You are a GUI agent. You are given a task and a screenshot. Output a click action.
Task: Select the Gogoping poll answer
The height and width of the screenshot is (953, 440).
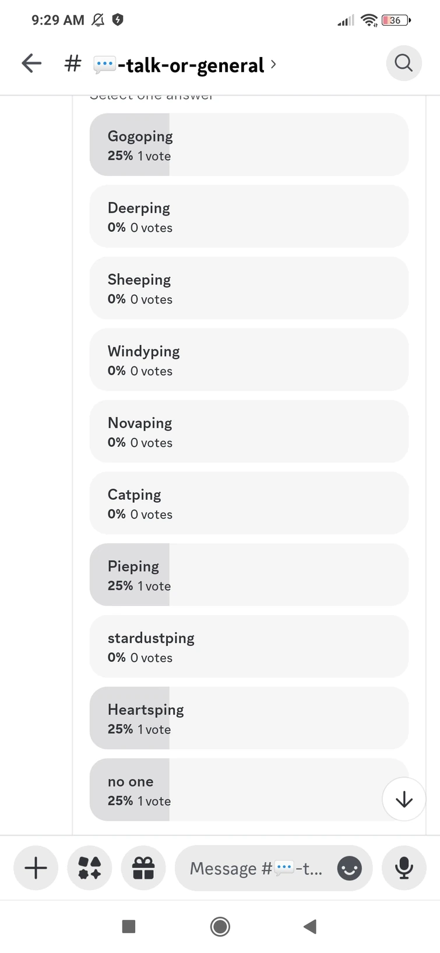pyautogui.click(x=249, y=144)
